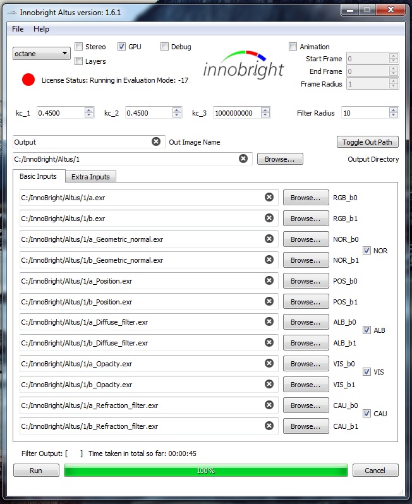
Task: Click the Toggle Out Path button
Action: pyautogui.click(x=367, y=141)
